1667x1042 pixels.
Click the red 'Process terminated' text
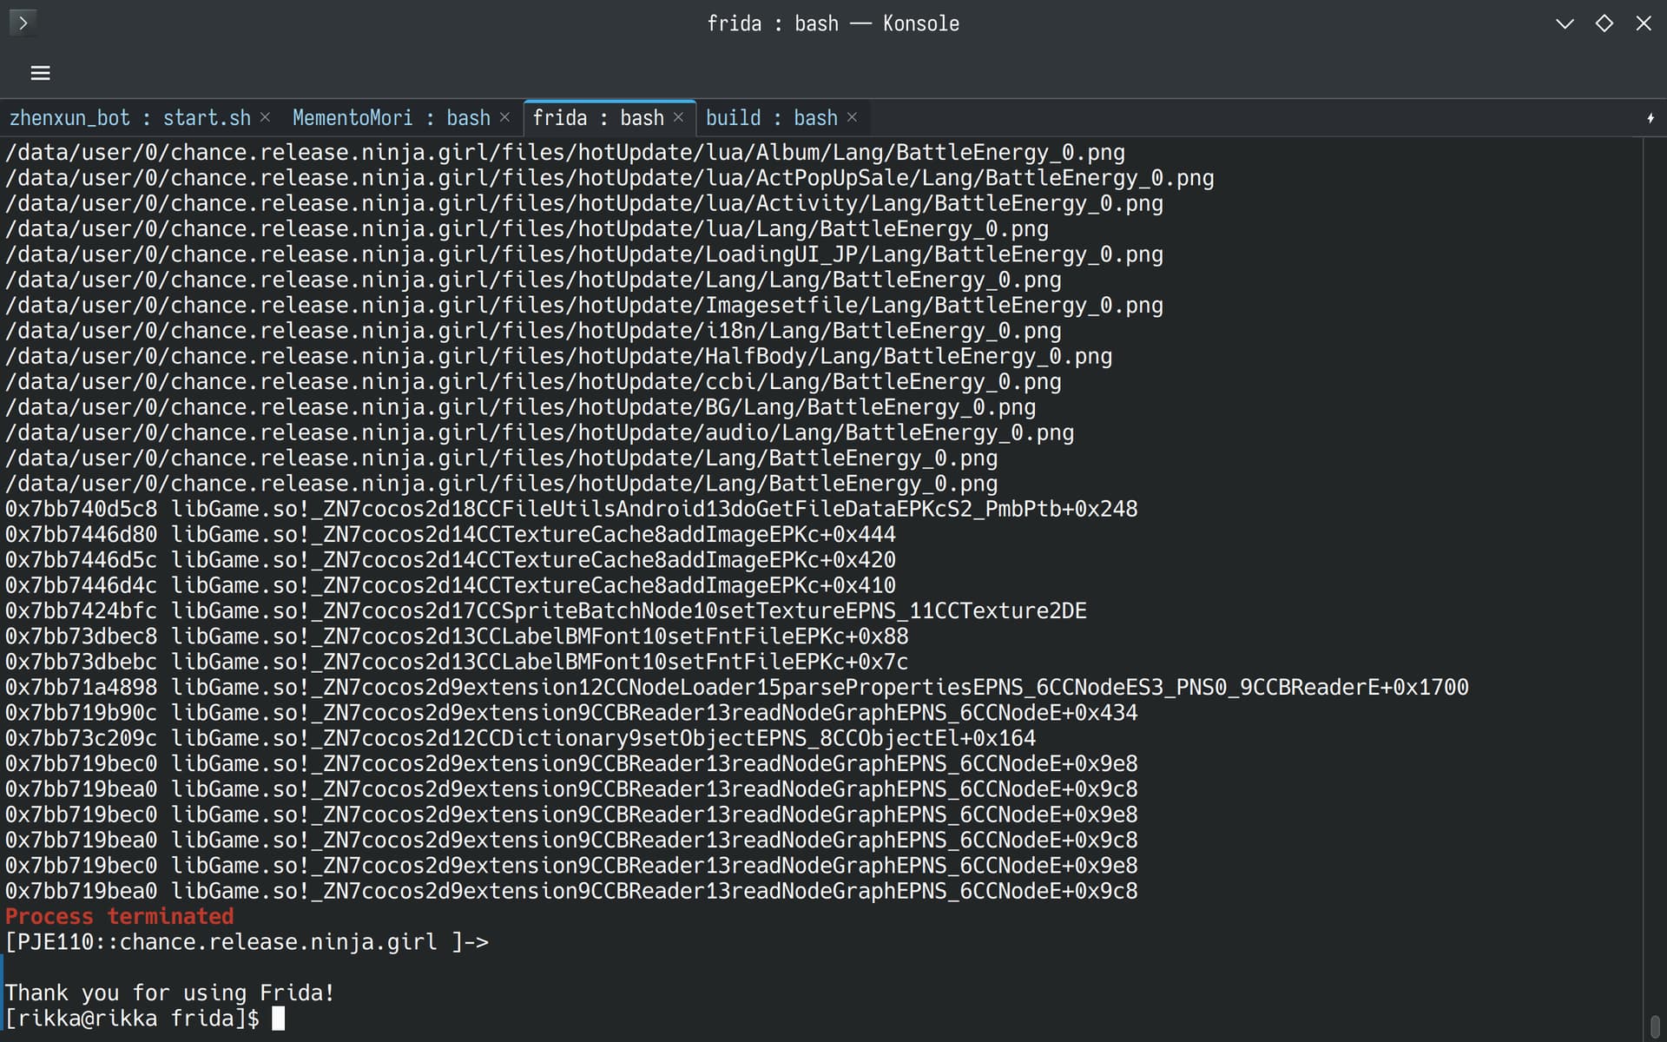(x=120, y=916)
